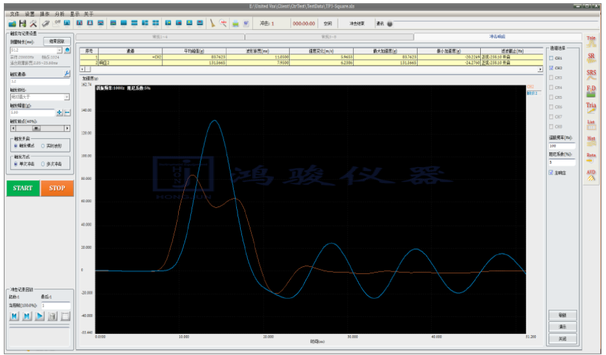Expand the measurement duration 51.2 dropdown

pos(59,50)
